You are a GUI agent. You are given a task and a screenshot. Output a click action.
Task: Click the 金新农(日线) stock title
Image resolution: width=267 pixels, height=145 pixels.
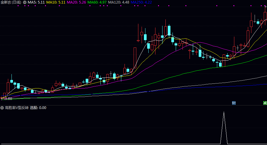(11, 2)
